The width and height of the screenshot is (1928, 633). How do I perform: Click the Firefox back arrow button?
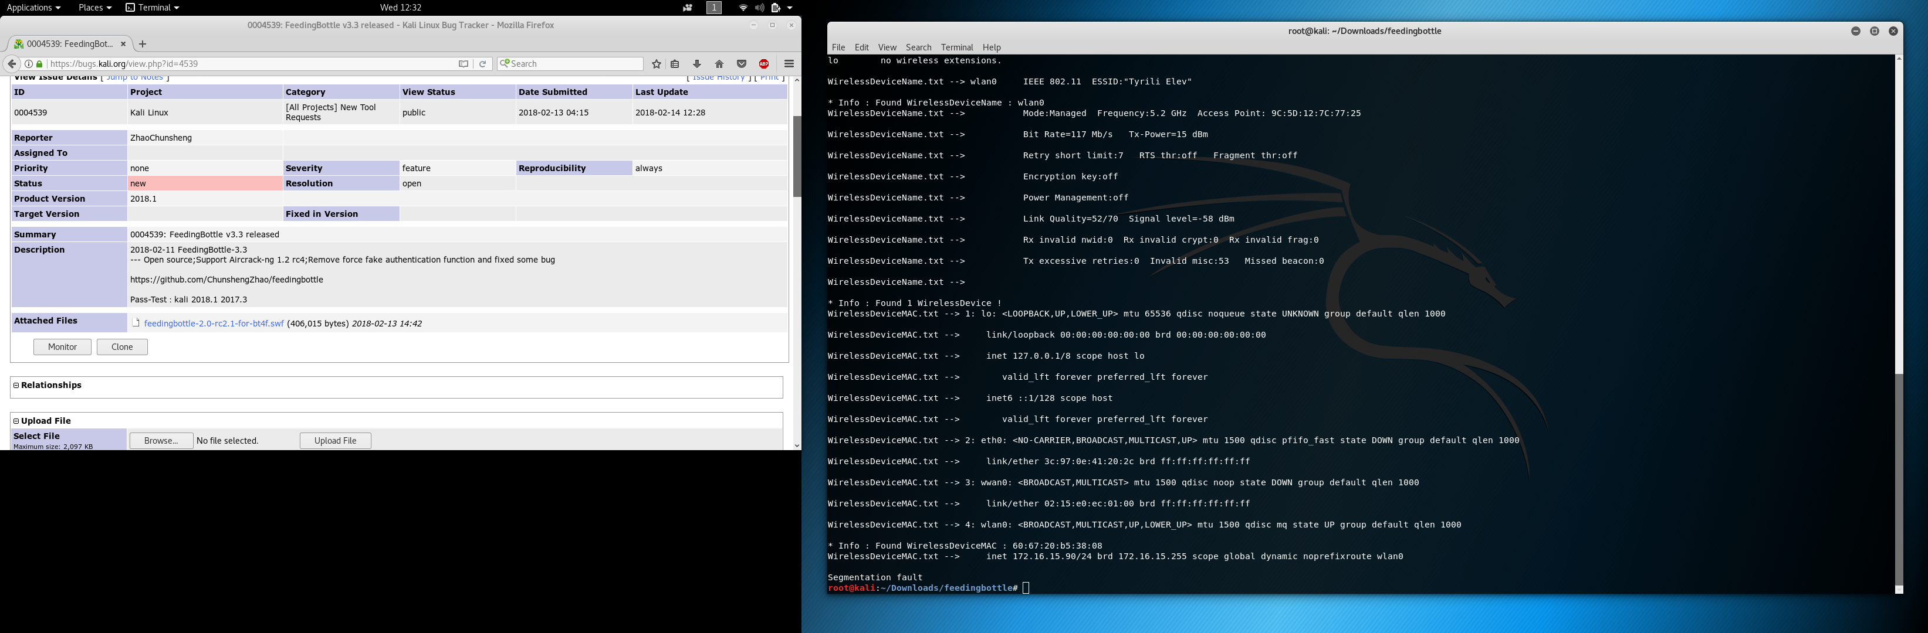(11, 63)
